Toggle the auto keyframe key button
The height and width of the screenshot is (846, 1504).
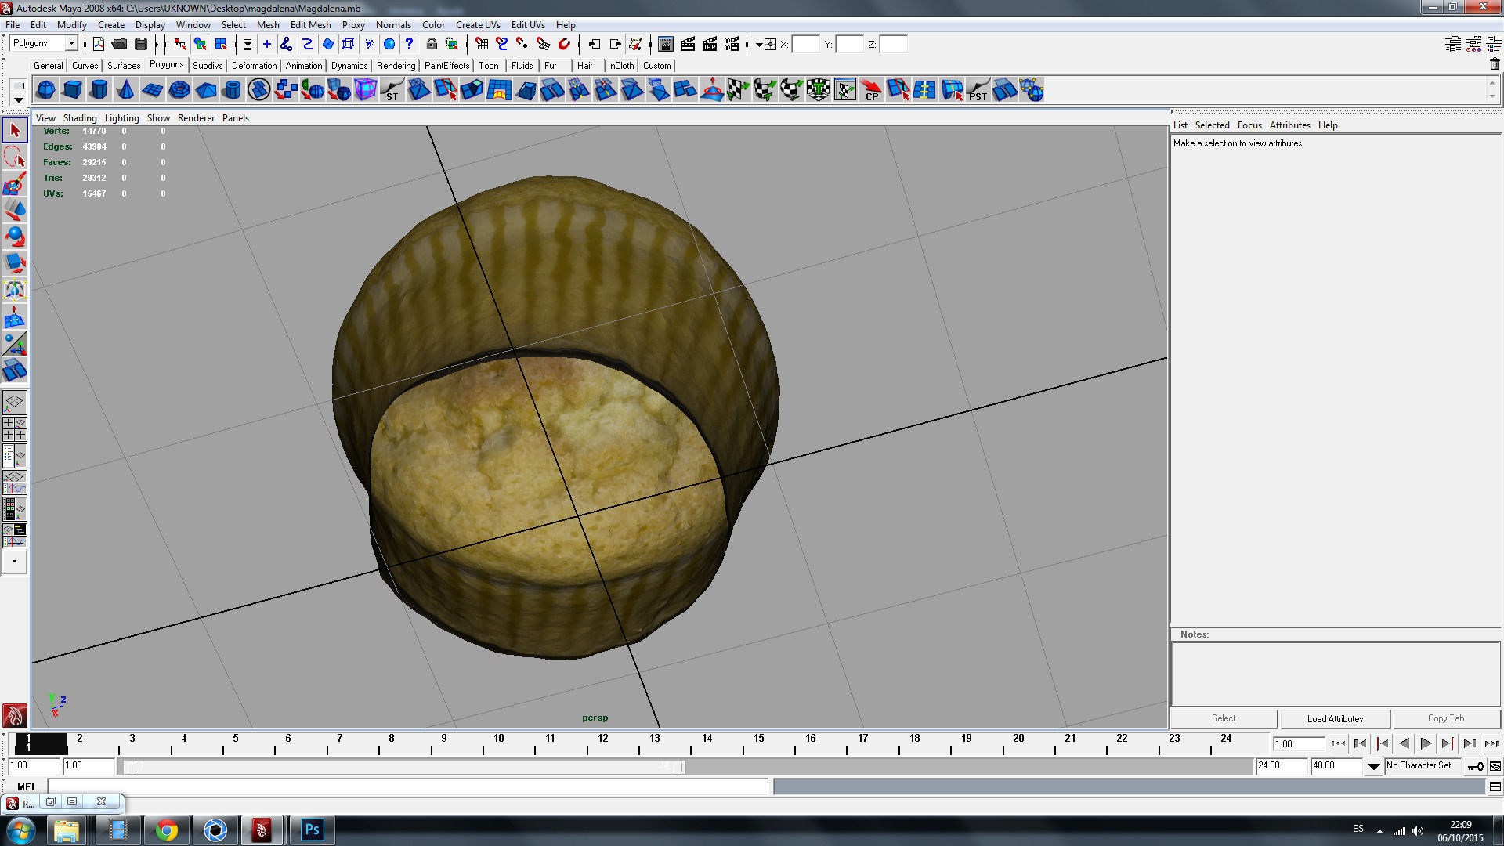[x=1476, y=766]
